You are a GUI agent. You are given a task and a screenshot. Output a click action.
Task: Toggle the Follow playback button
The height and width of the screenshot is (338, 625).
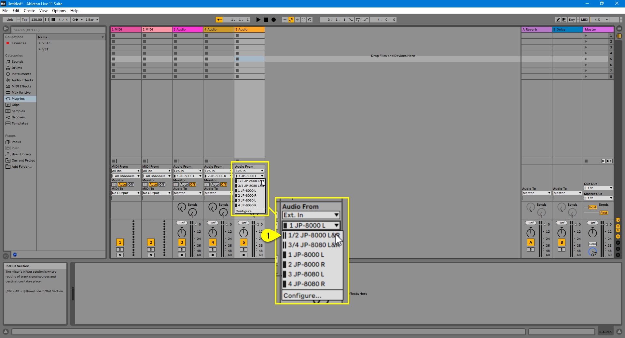tap(219, 20)
